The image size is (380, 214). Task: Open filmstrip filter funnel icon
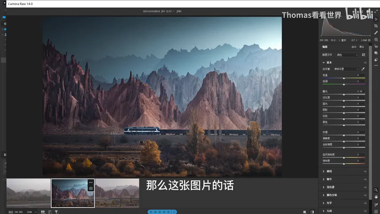56,212
